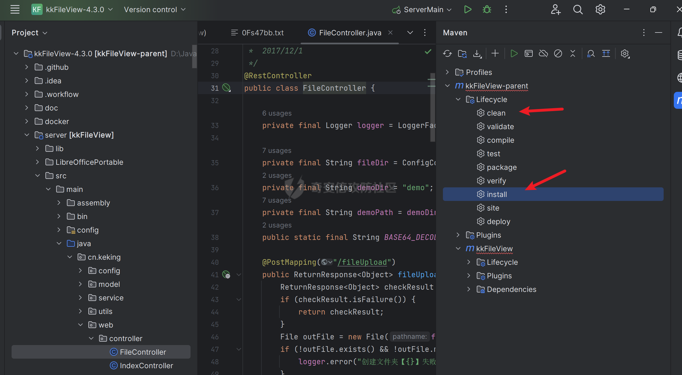The width and height of the screenshot is (682, 375).
Task: Toggle skip tests mode in Maven
Action: (x=558, y=53)
